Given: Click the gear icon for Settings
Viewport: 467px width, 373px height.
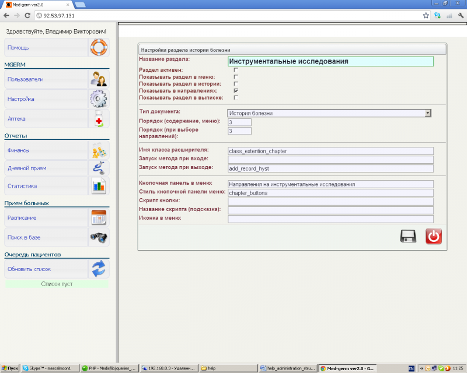Looking at the screenshot, I should click(x=99, y=99).
